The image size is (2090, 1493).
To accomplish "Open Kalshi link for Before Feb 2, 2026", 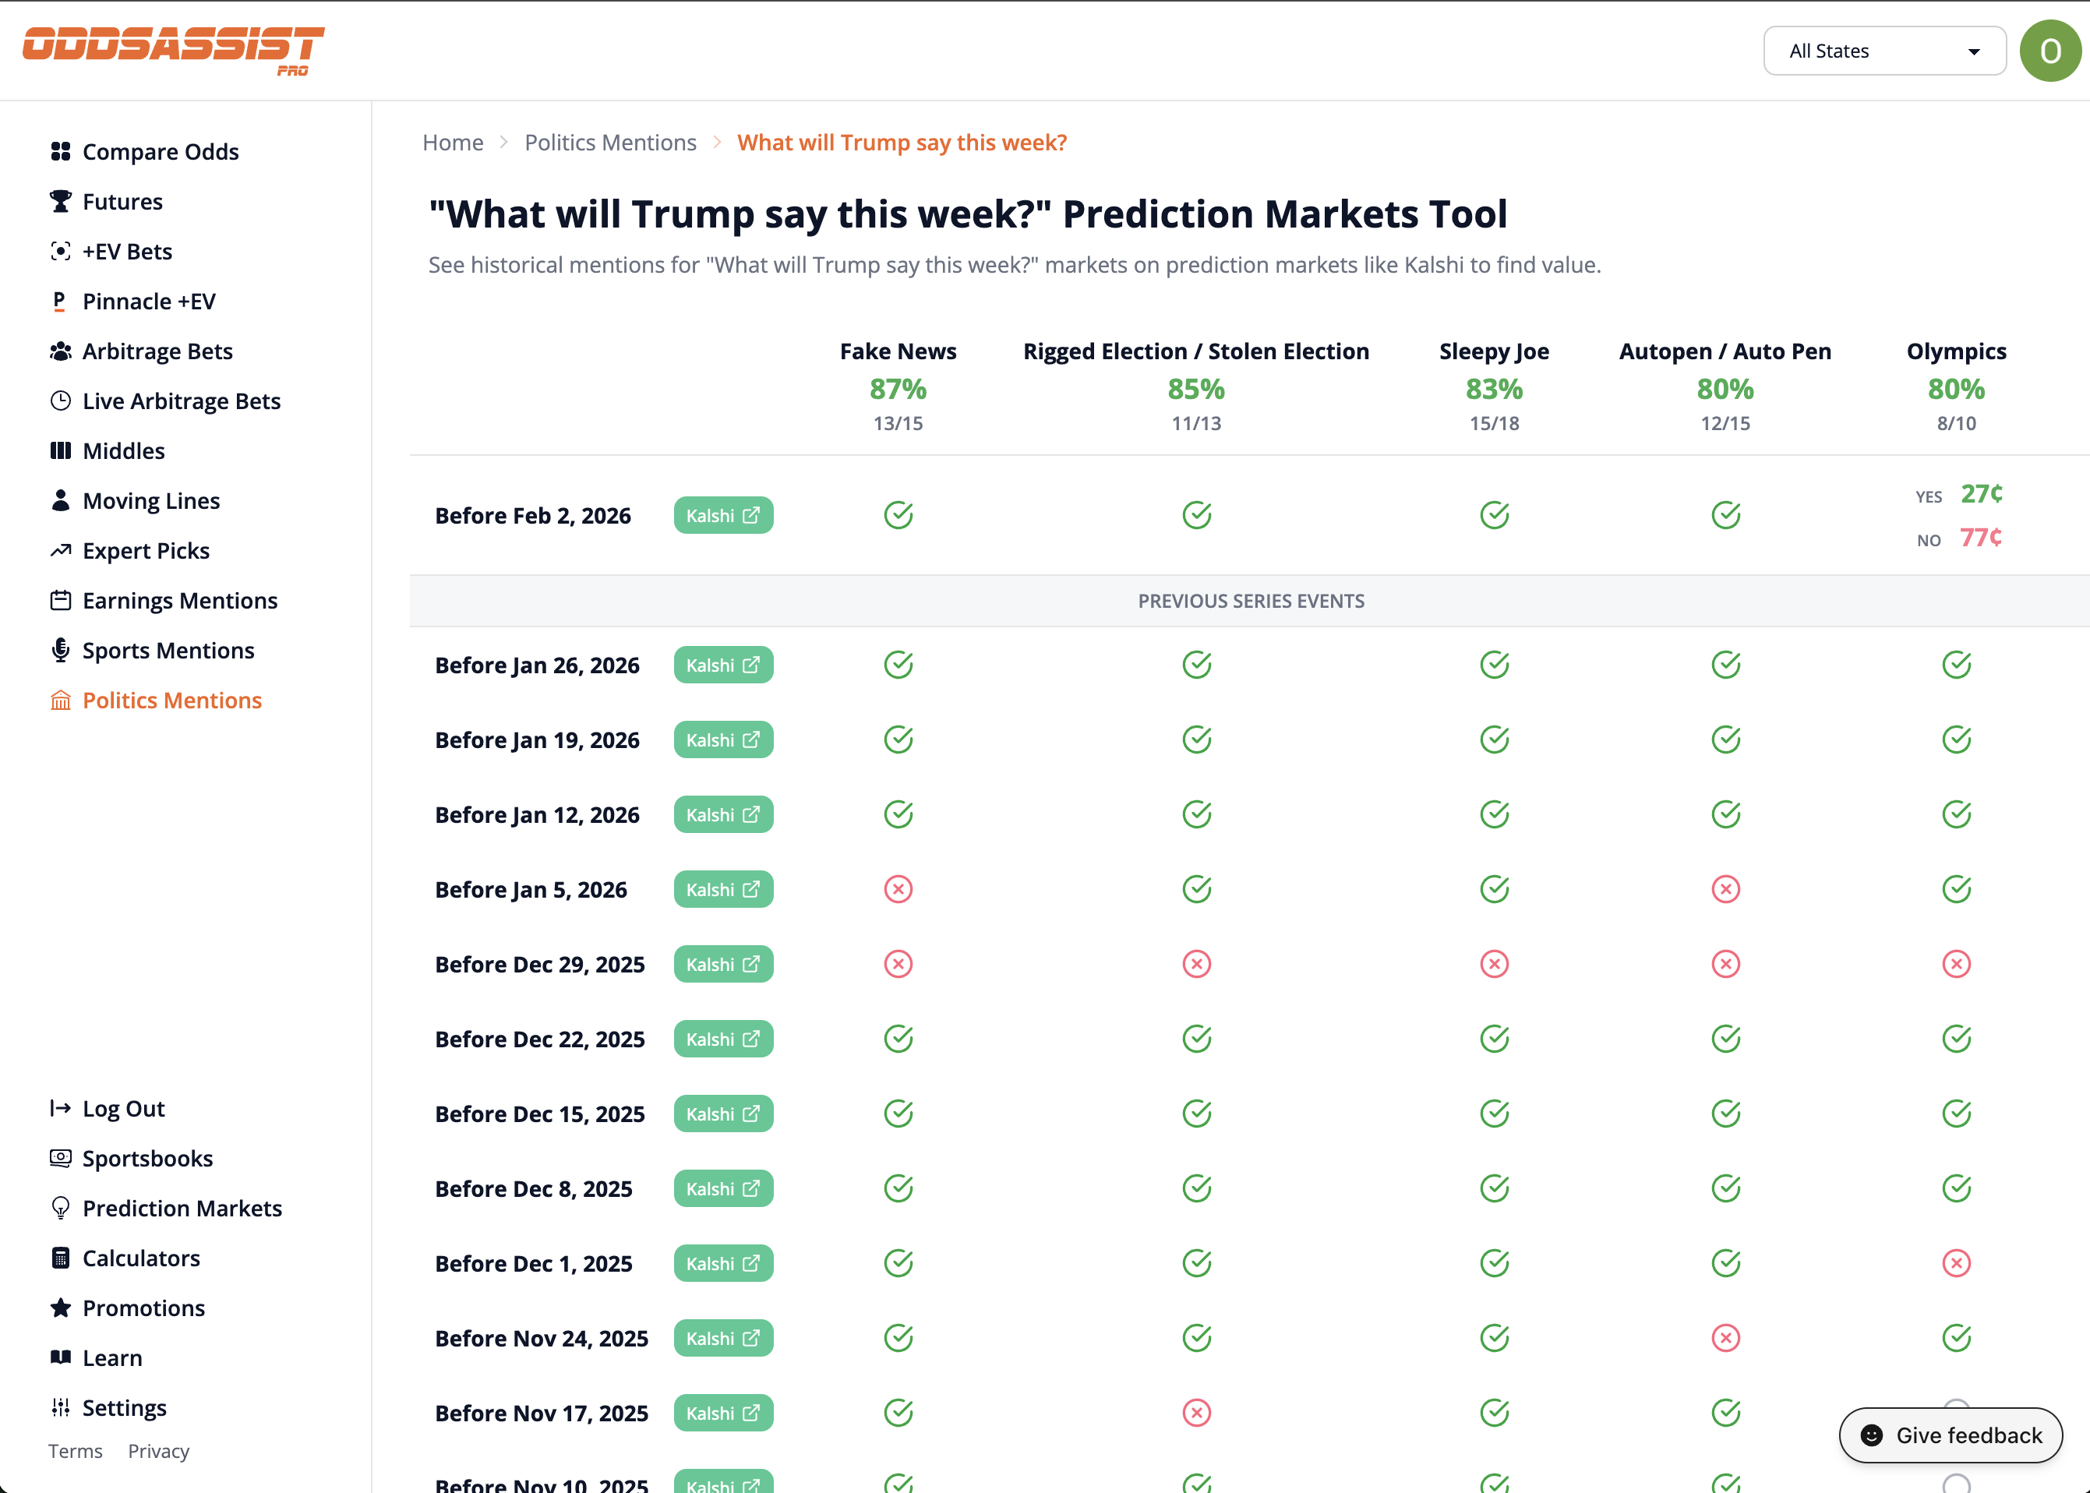I will click(x=722, y=516).
